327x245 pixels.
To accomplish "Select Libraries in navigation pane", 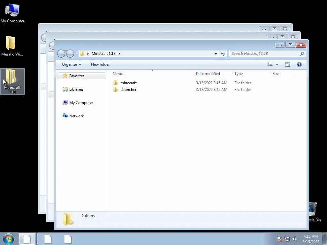I will (x=76, y=89).
